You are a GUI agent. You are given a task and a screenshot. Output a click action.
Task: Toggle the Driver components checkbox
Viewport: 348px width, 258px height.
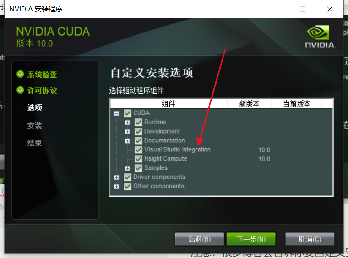pos(127,177)
